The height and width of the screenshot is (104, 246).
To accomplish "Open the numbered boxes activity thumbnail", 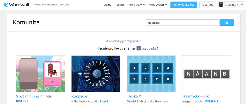I will pyautogui.click(x=151, y=74).
